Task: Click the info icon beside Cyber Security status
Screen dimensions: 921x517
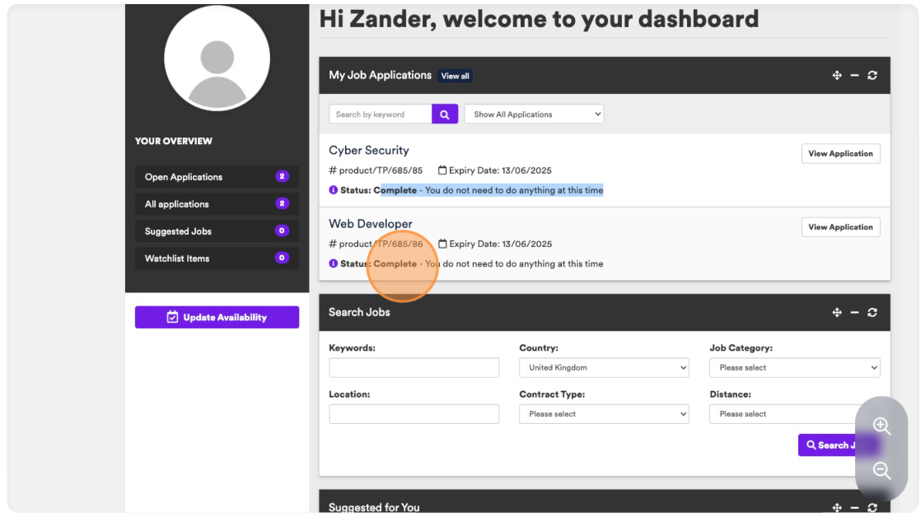Action: pos(333,190)
